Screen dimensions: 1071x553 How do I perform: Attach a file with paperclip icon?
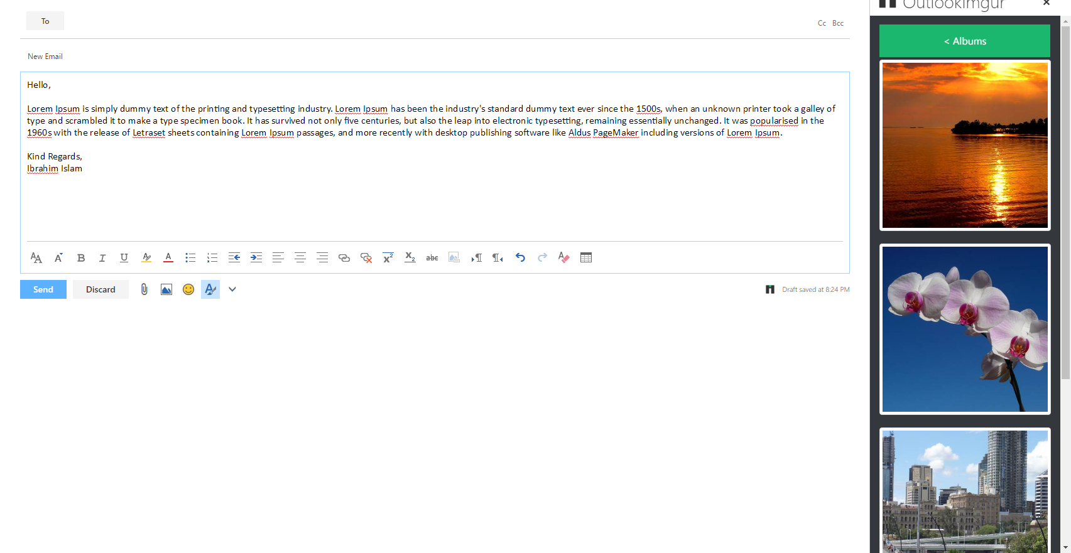tap(144, 289)
